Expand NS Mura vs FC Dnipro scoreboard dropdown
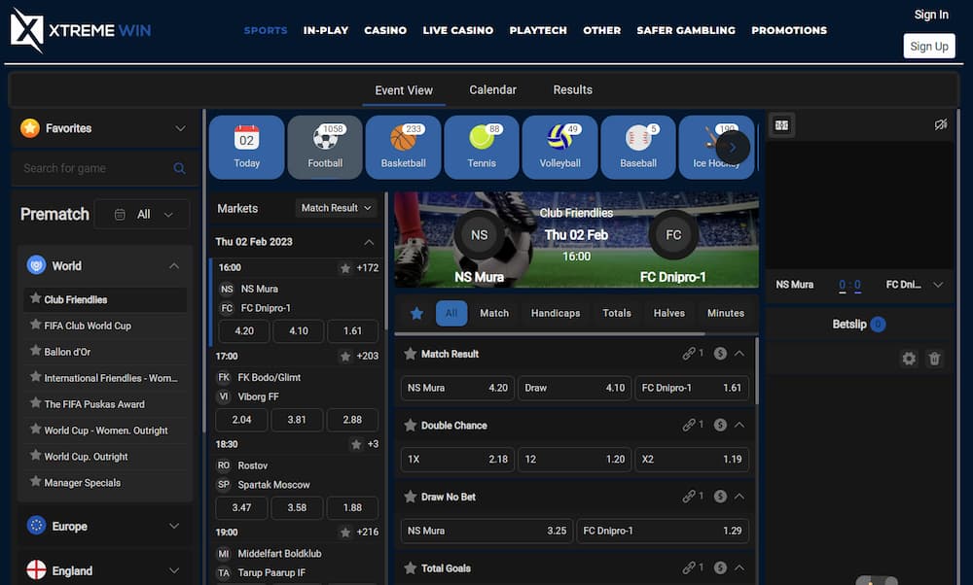 coord(938,285)
